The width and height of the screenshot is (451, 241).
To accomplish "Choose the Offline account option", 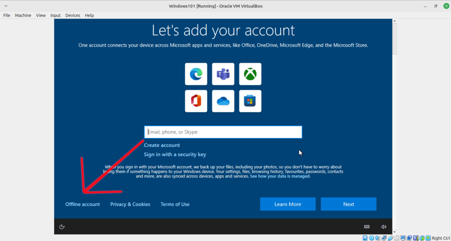I will (x=82, y=204).
